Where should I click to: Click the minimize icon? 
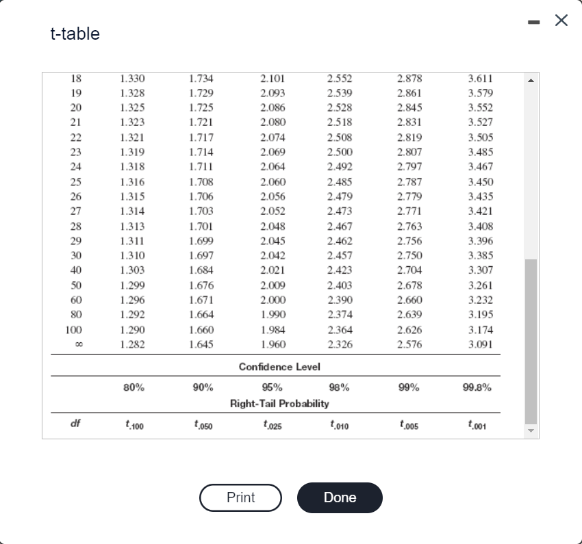click(533, 21)
